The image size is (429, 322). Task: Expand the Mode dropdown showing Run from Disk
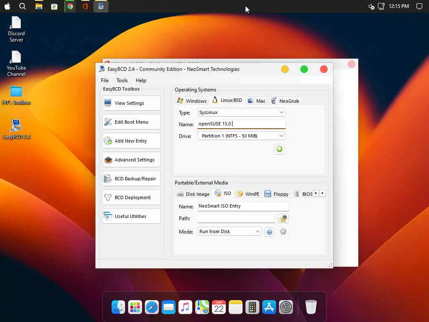(x=229, y=231)
